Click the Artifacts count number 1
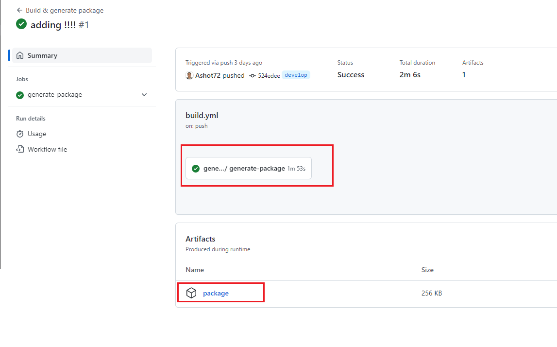557x347 pixels. (464, 75)
